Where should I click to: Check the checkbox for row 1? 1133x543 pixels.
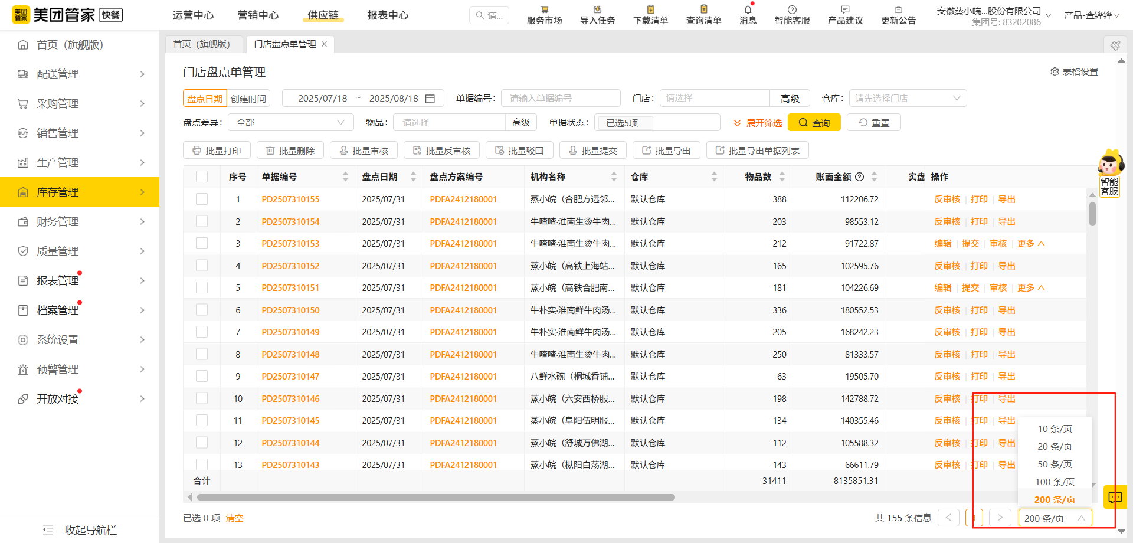(202, 199)
